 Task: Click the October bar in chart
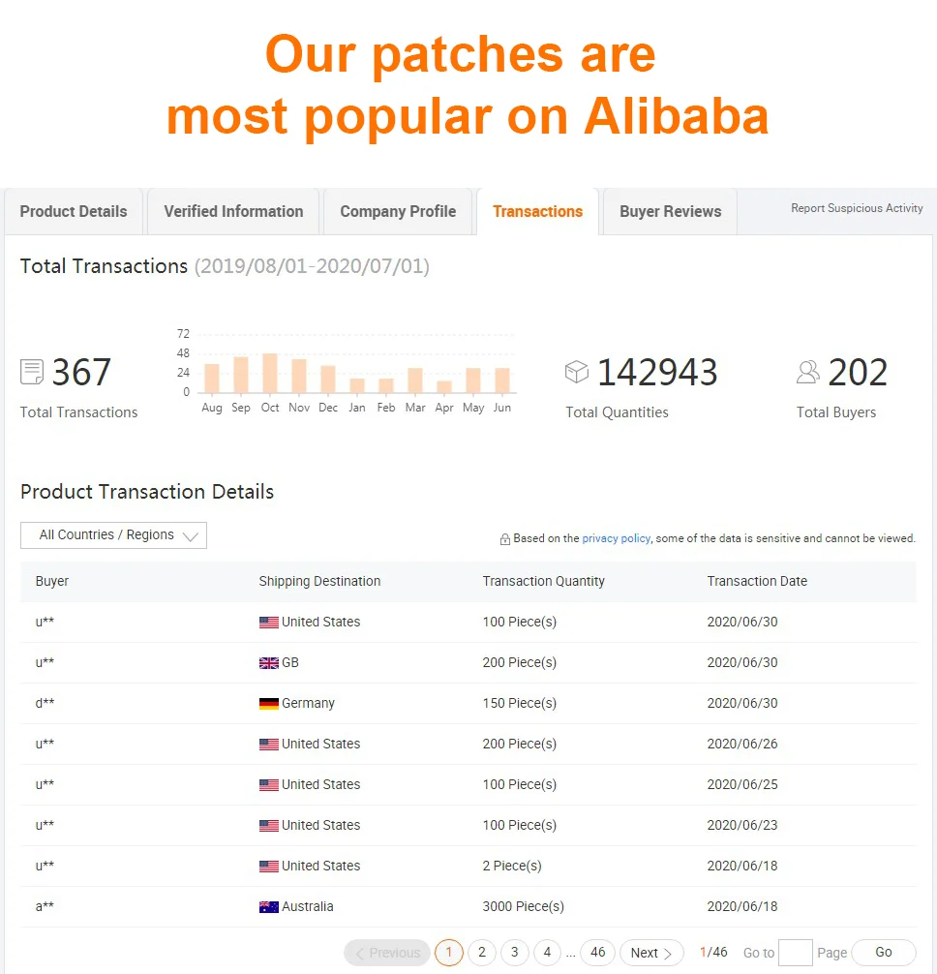click(270, 373)
